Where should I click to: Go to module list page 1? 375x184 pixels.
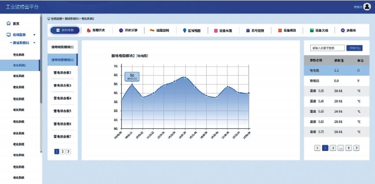tap(57, 151)
